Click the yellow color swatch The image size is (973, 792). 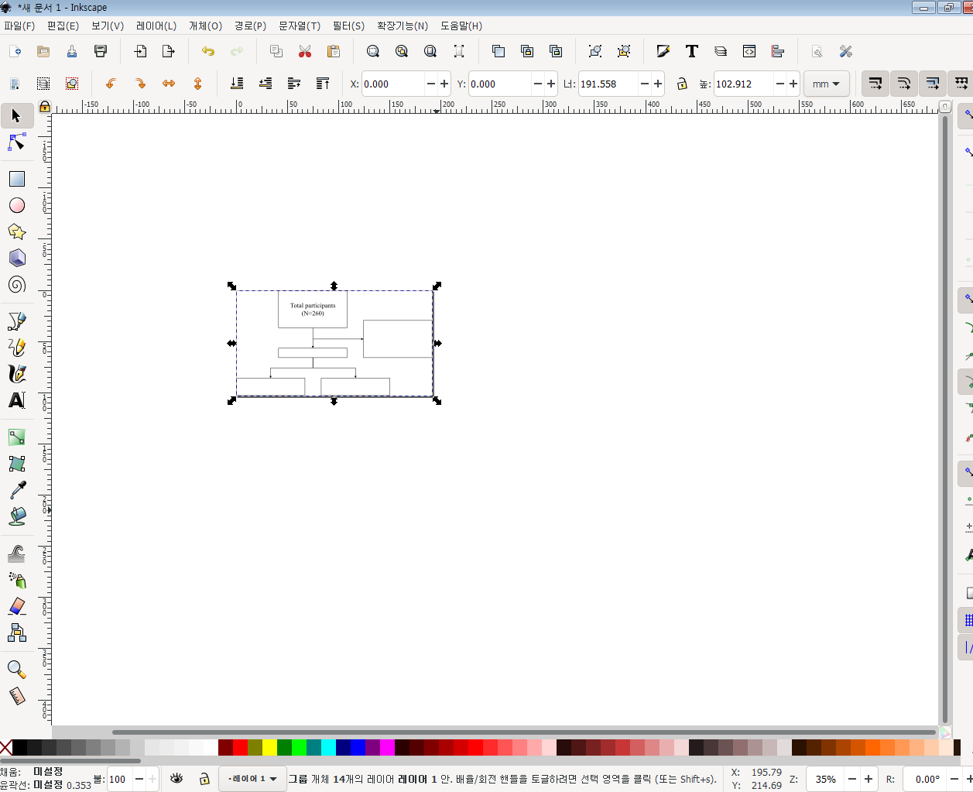click(269, 747)
